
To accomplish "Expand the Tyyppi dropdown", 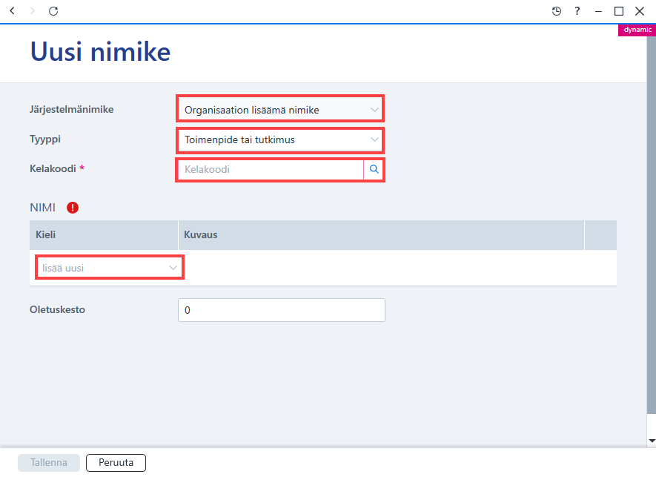I will pos(280,139).
